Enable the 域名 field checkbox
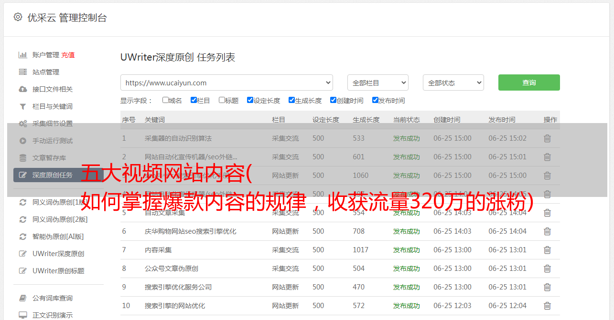Image resolution: width=614 pixels, height=320 pixels. point(165,100)
